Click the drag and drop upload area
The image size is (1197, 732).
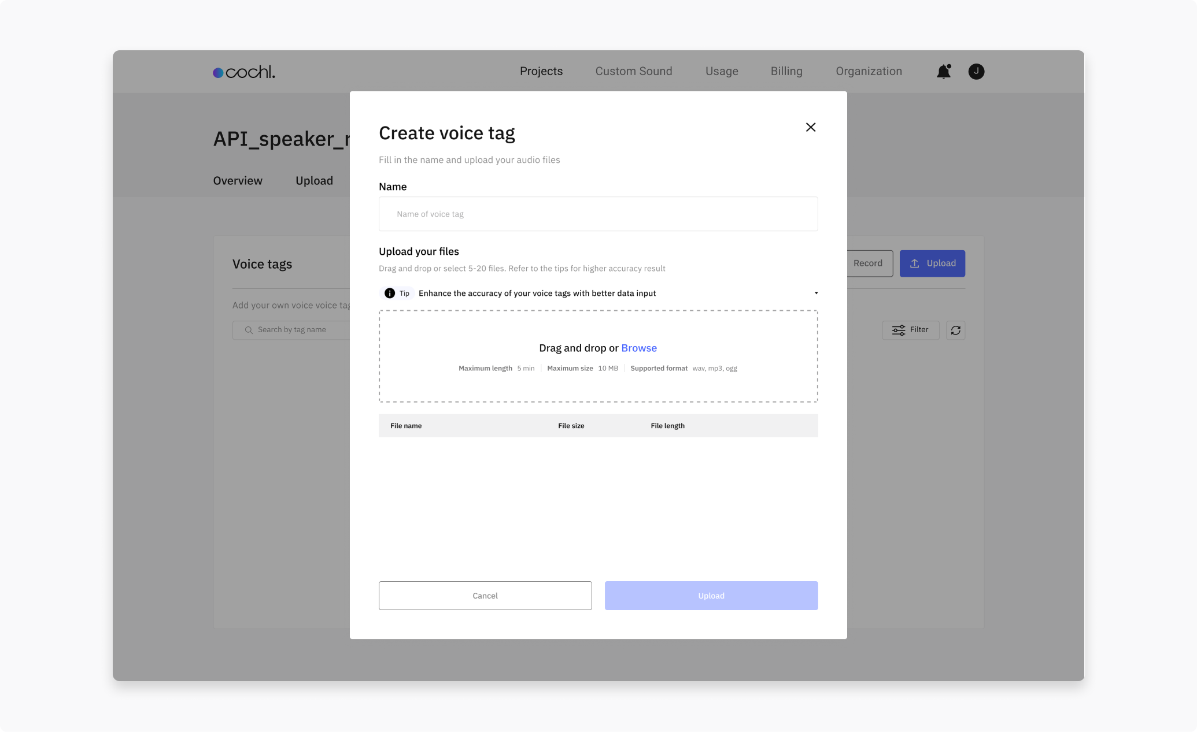[x=598, y=356]
